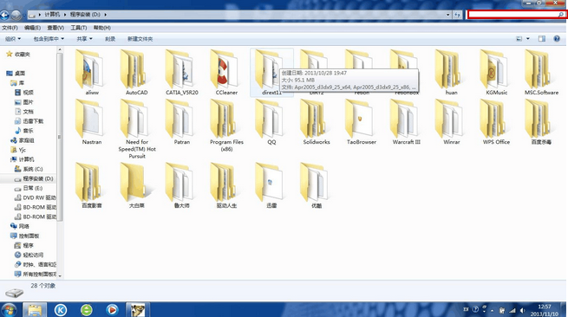Select the WPS Office folder
Screen dimensions: 568x317
pyautogui.click(x=496, y=122)
